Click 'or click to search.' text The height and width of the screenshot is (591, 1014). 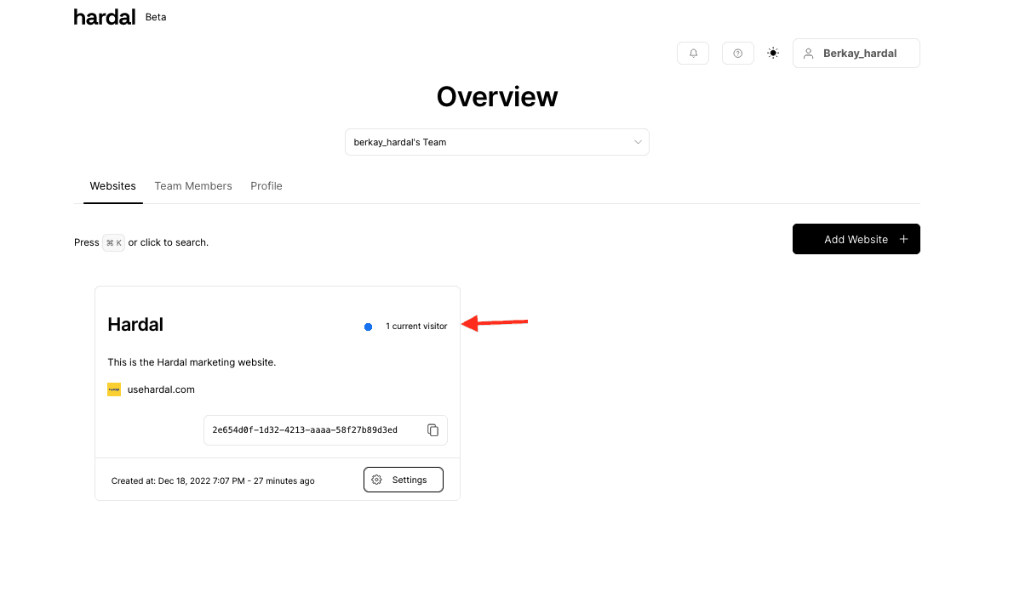tap(168, 243)
